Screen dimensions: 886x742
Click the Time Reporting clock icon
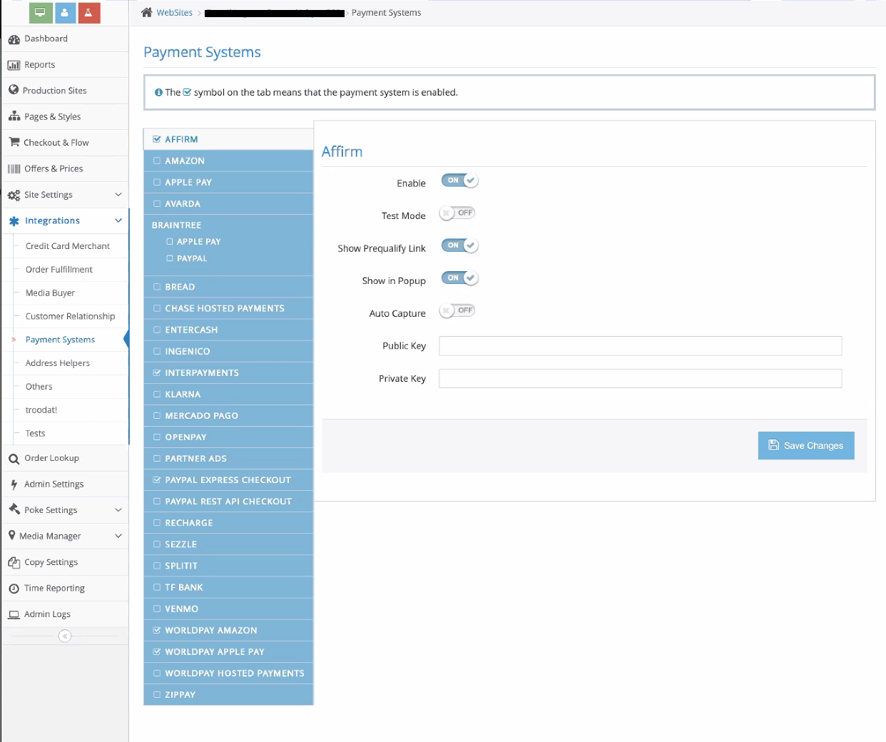tap(14, 589)
